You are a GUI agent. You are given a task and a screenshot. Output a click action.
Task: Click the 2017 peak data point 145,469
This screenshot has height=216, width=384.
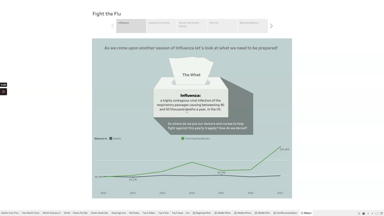click(x=280, y=147)
